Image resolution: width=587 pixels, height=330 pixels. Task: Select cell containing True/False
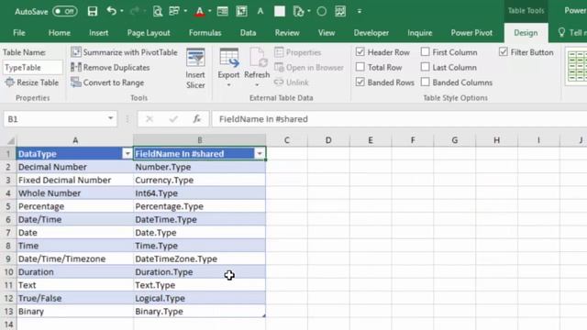click(75, 298)
